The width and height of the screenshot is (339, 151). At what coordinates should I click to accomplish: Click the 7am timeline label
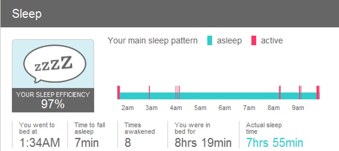click(249, 108)
